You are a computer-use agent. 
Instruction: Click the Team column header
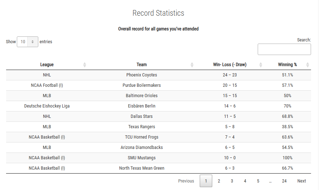[142, 65]
